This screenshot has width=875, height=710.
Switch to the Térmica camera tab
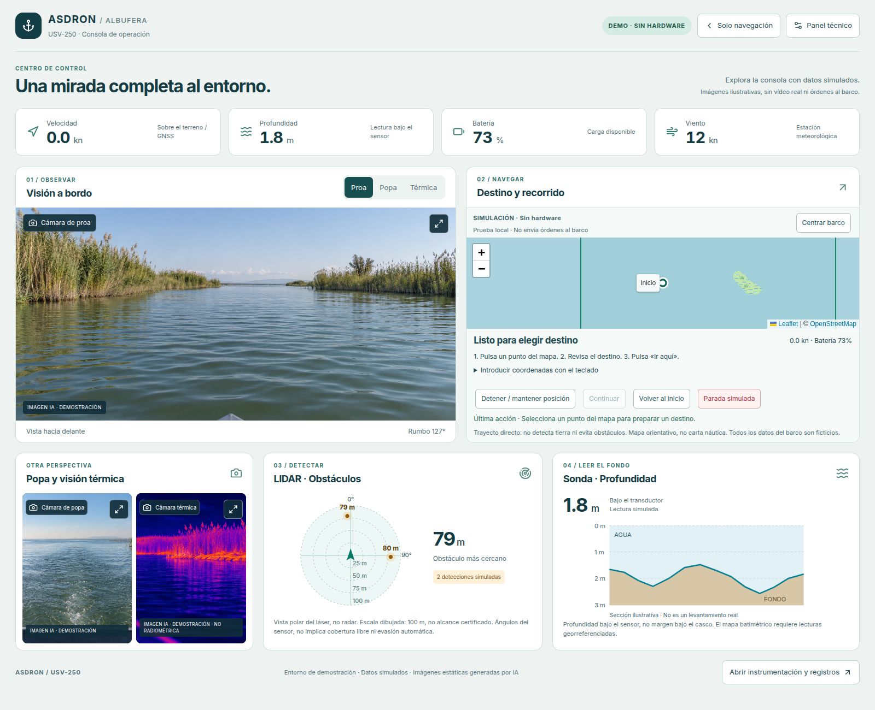tap(424, 187)
